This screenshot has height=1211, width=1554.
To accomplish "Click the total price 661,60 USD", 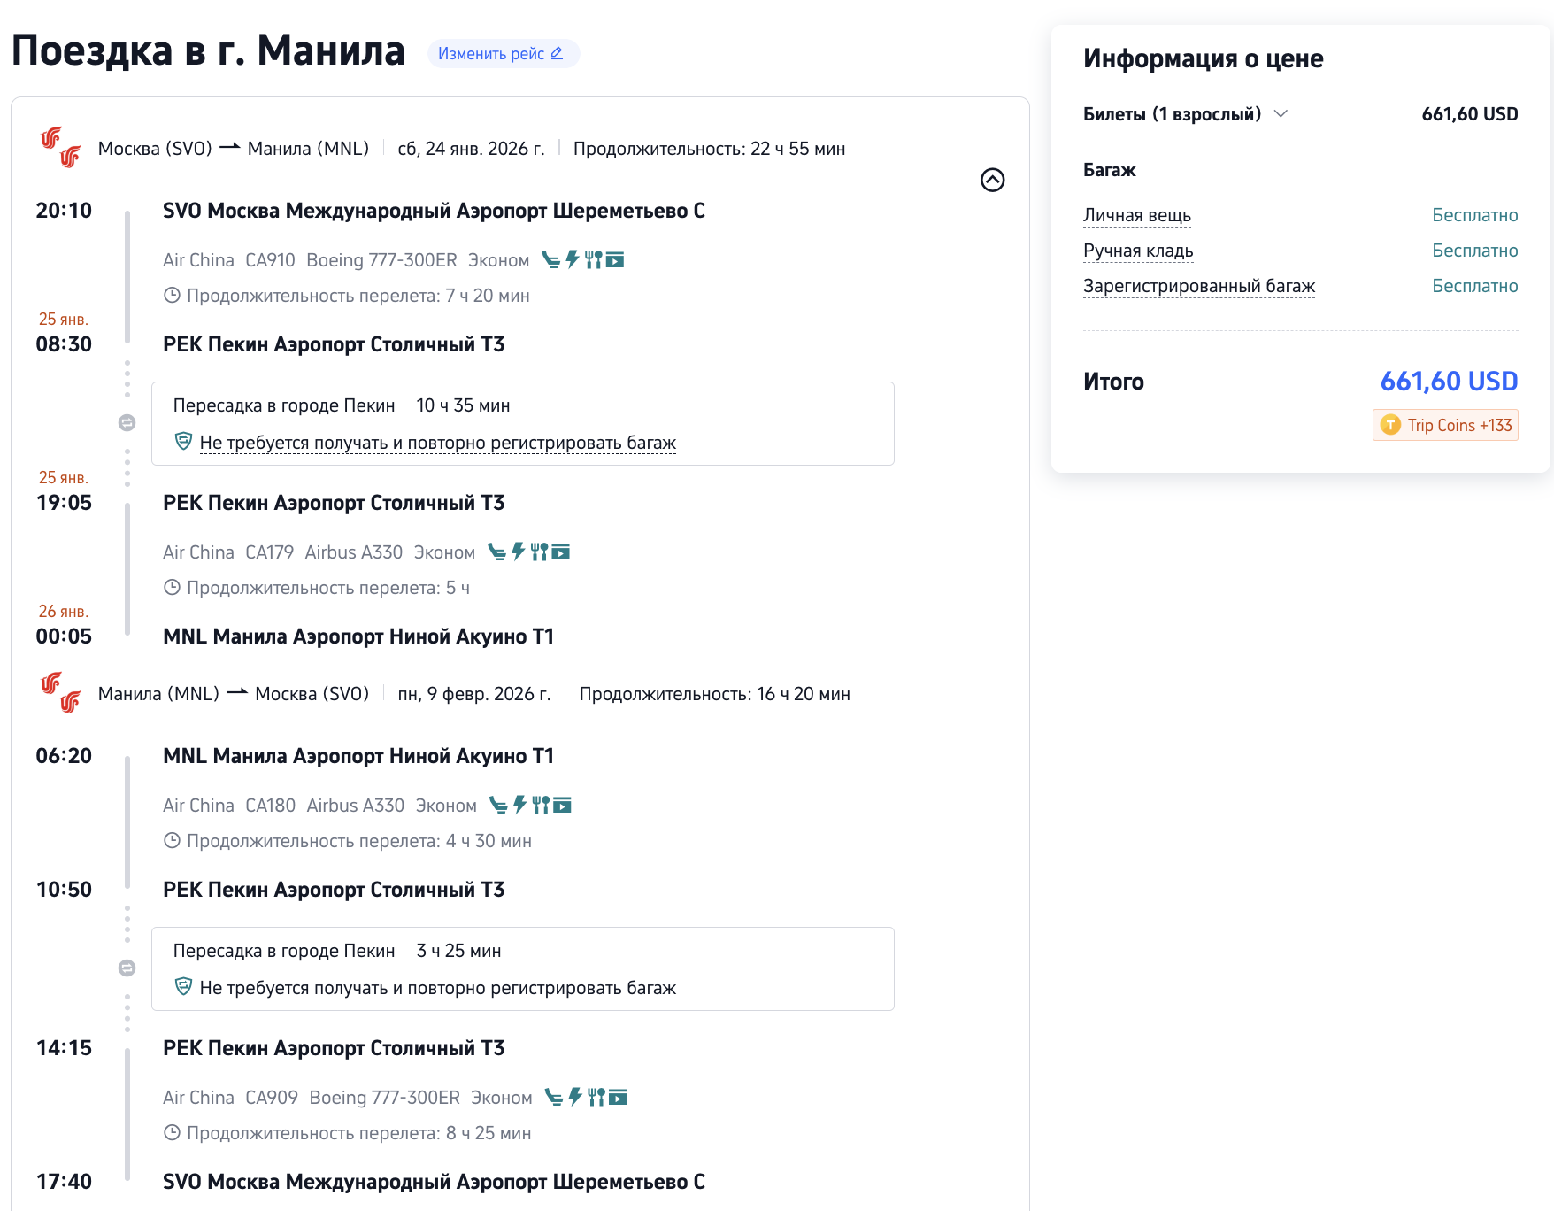I will pyautogui.click(x=1449, y=382).
